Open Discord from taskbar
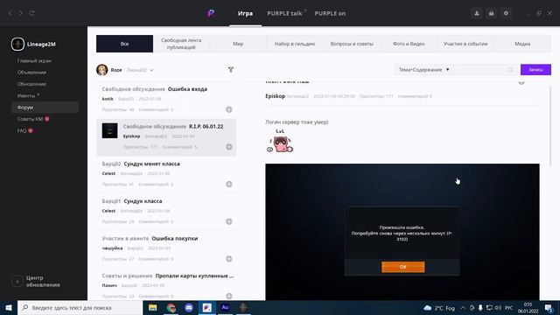Screen dimensions: 560x315 [x=189, y=307]
